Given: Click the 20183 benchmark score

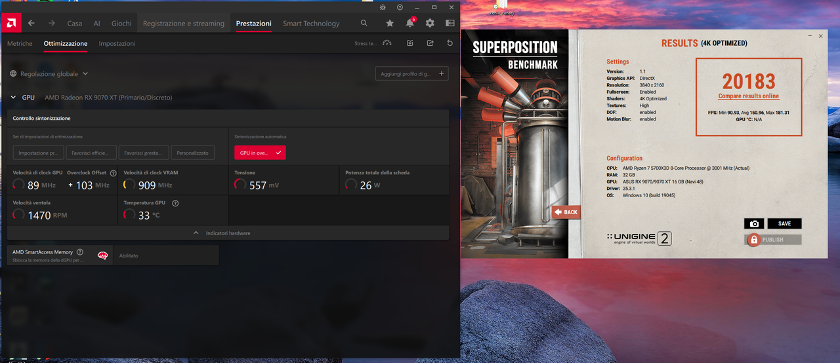Looking at the screenshot, I should point(749,81).
